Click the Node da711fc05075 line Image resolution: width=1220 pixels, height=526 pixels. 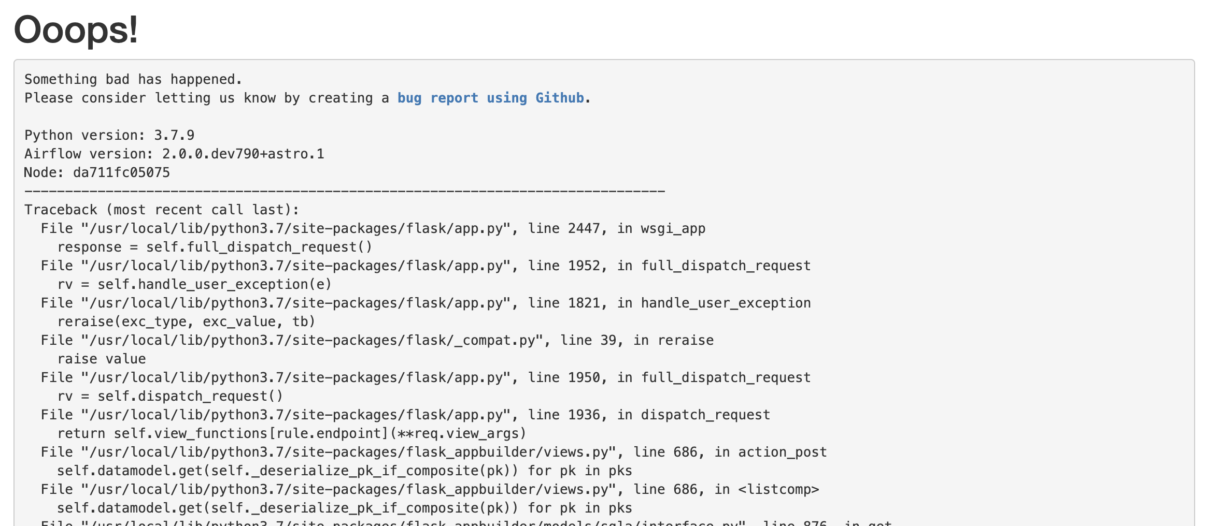click(97, 172)
